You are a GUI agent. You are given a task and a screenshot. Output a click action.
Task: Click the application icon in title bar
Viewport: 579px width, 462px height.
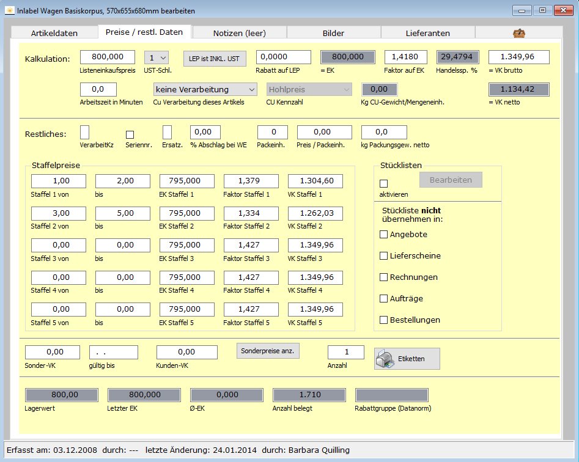tap(10, 10)
